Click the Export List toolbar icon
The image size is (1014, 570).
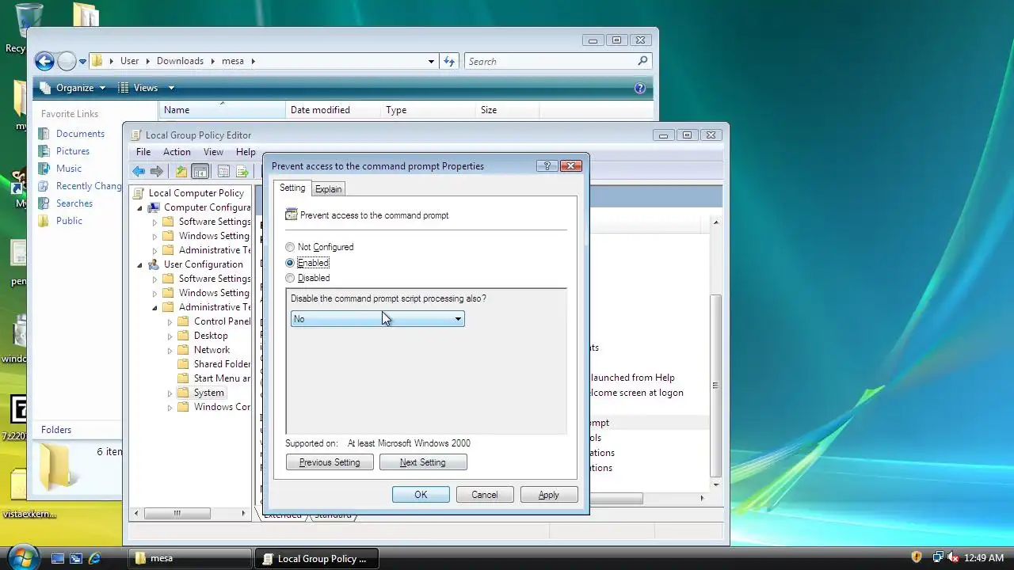tap(242, 171)
